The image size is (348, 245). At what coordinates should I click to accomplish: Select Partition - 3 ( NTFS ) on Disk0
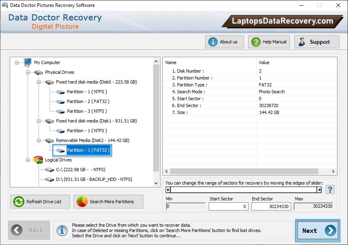(x=87, y=111)
